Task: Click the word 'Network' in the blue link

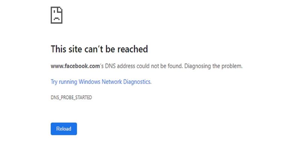Action: (x=112, y=82)
